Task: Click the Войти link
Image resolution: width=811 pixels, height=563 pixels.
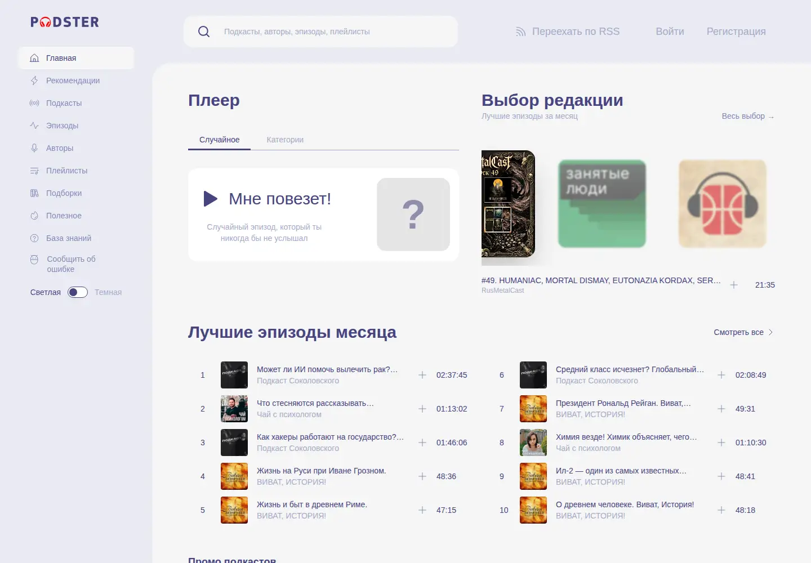Action: [670, 32]
